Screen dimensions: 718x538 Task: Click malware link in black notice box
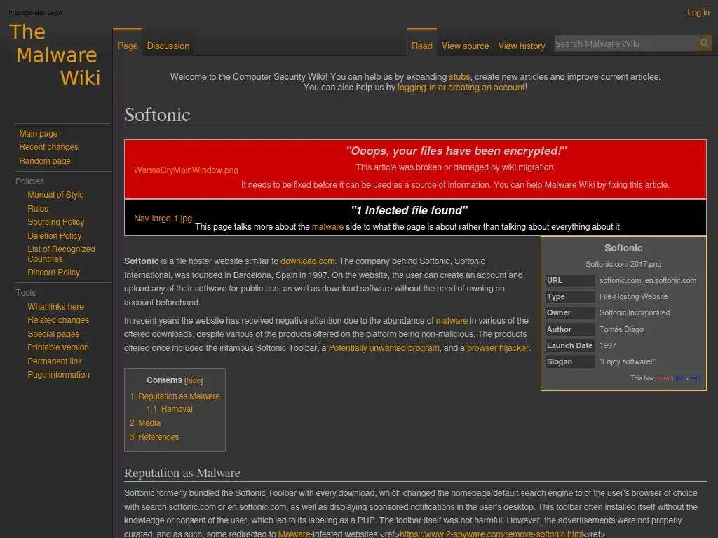327,227
